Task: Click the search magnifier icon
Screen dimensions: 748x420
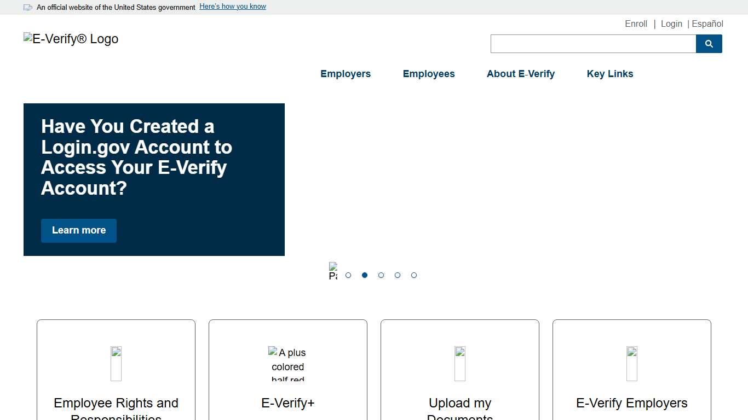Action: (x=709, y=44)
